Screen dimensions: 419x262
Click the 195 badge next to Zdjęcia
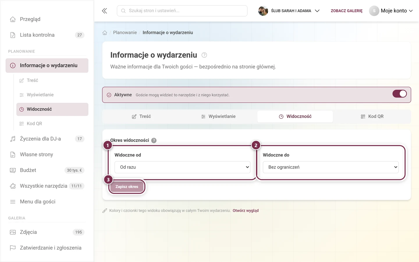tap(79, 232)
